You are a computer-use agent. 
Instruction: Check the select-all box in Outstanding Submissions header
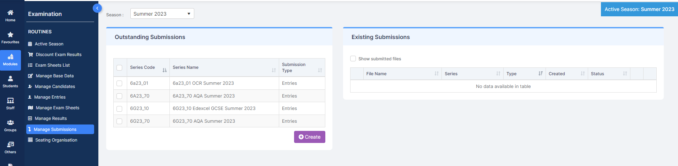pos(119,68)
